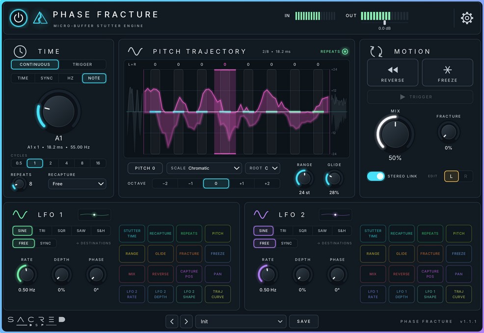Click the LFO 1 waveform preview display

tap(94, 215)
